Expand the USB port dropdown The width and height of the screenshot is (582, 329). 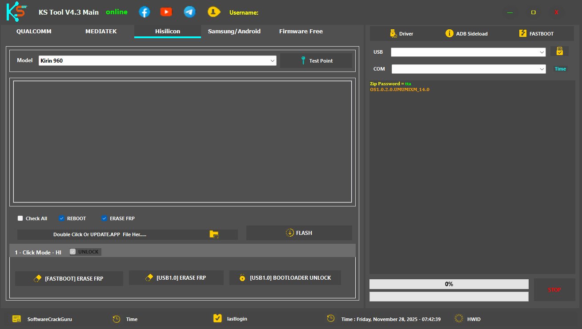point(542,52)
